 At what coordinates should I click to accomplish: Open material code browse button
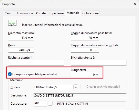[76, 87]
